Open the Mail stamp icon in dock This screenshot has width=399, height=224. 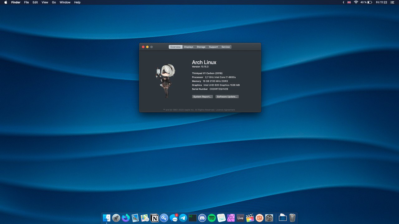(135, 218)
